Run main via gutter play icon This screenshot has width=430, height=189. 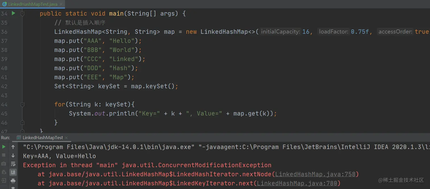pos(13,13)
